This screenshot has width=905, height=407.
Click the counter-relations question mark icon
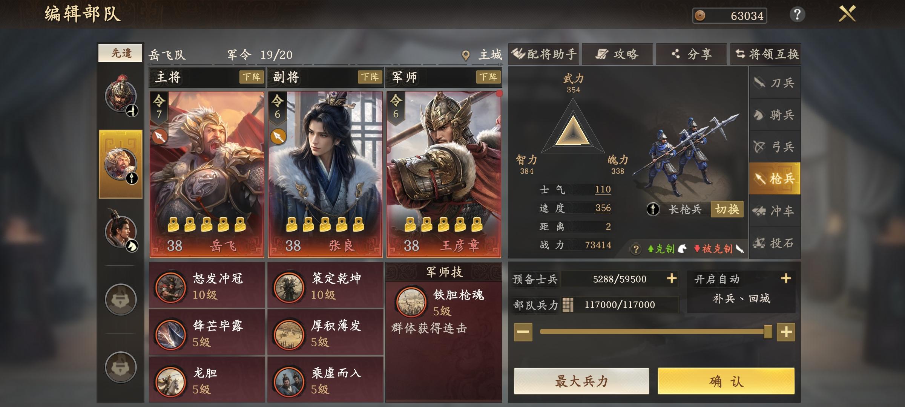click(636, 249)
